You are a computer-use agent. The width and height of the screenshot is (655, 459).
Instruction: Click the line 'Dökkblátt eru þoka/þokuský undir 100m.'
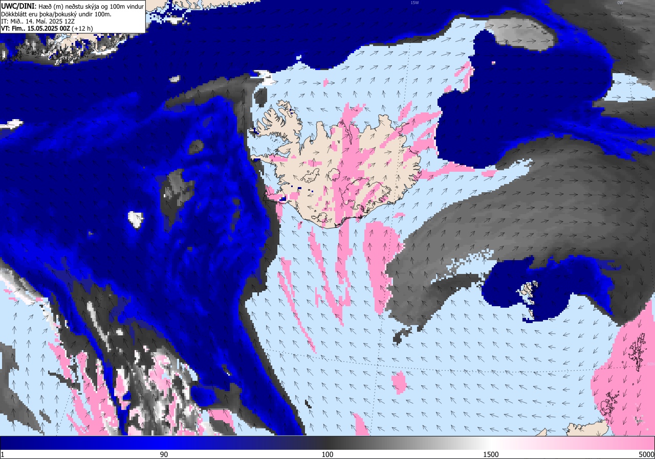[56, 14]
